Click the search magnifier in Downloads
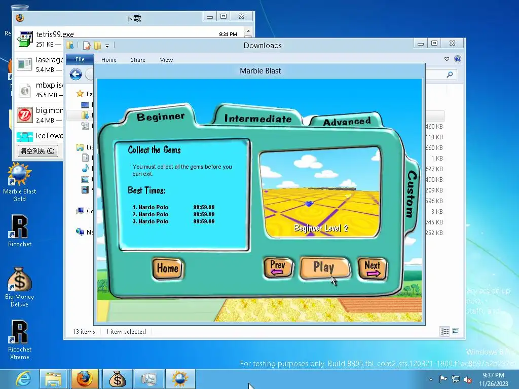The width and height of the screenshot is (519, 389). (450, 74)
